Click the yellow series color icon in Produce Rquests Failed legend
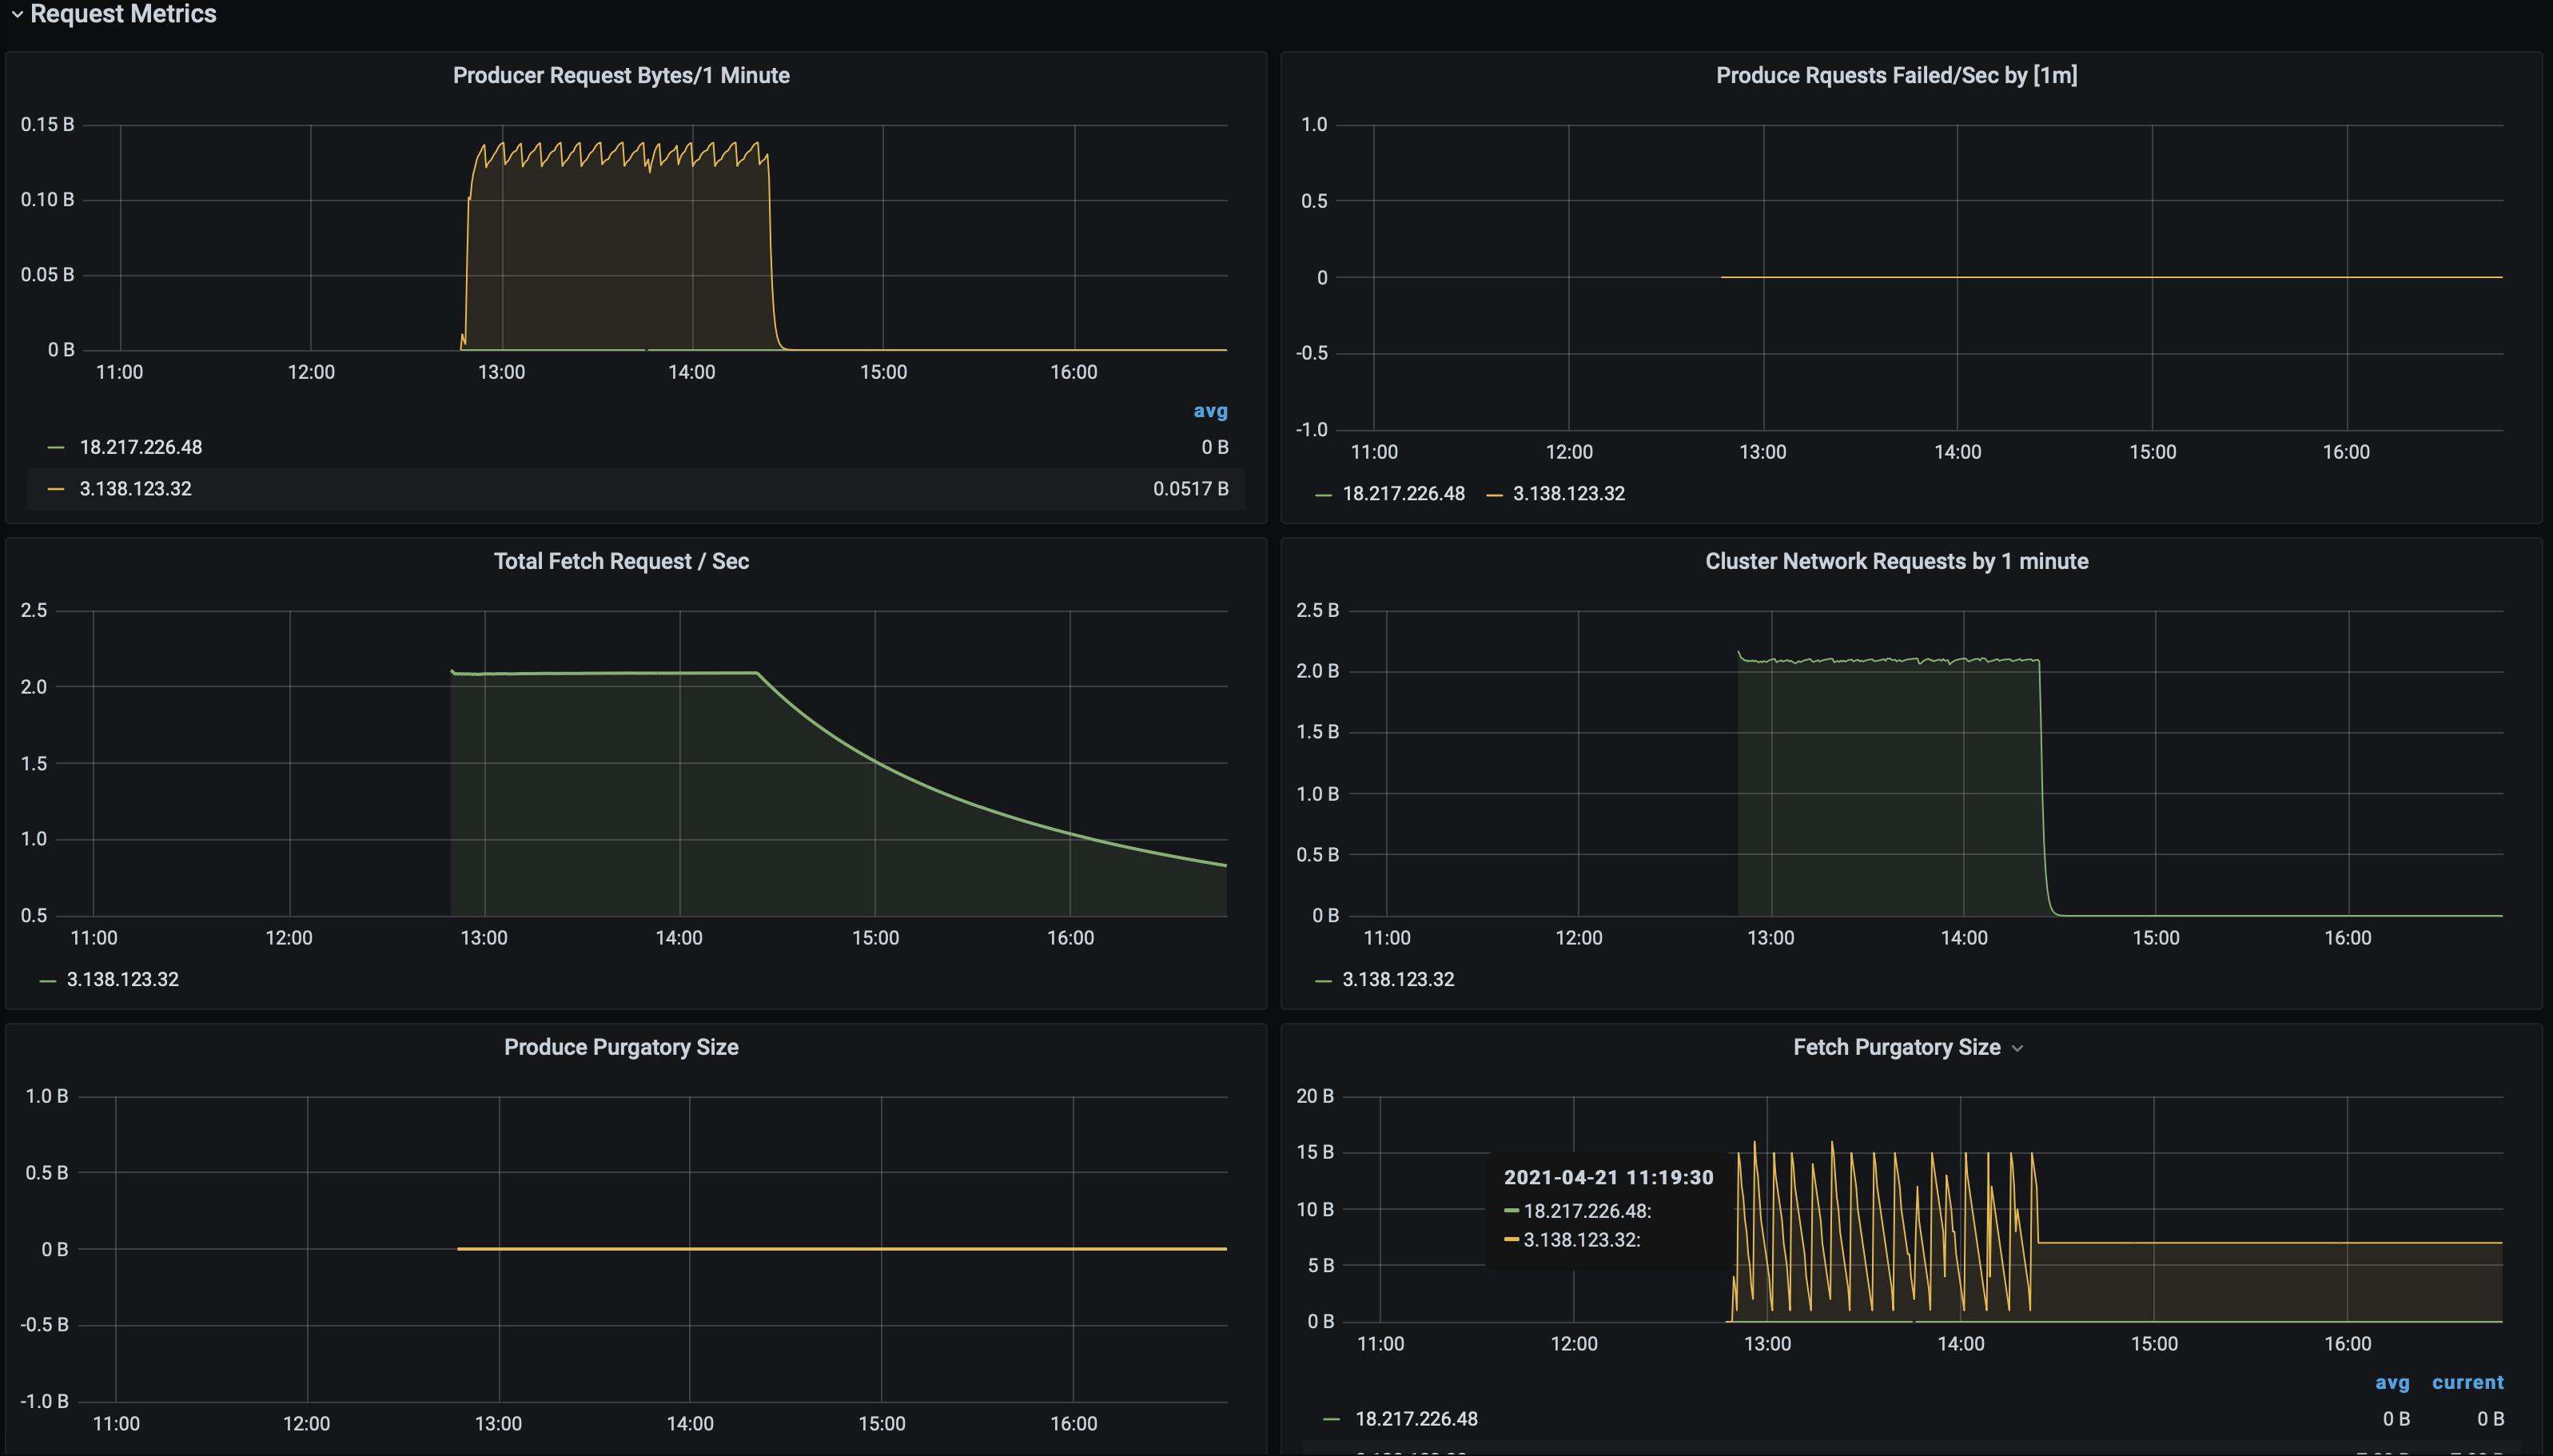 tap(1494, 494)
